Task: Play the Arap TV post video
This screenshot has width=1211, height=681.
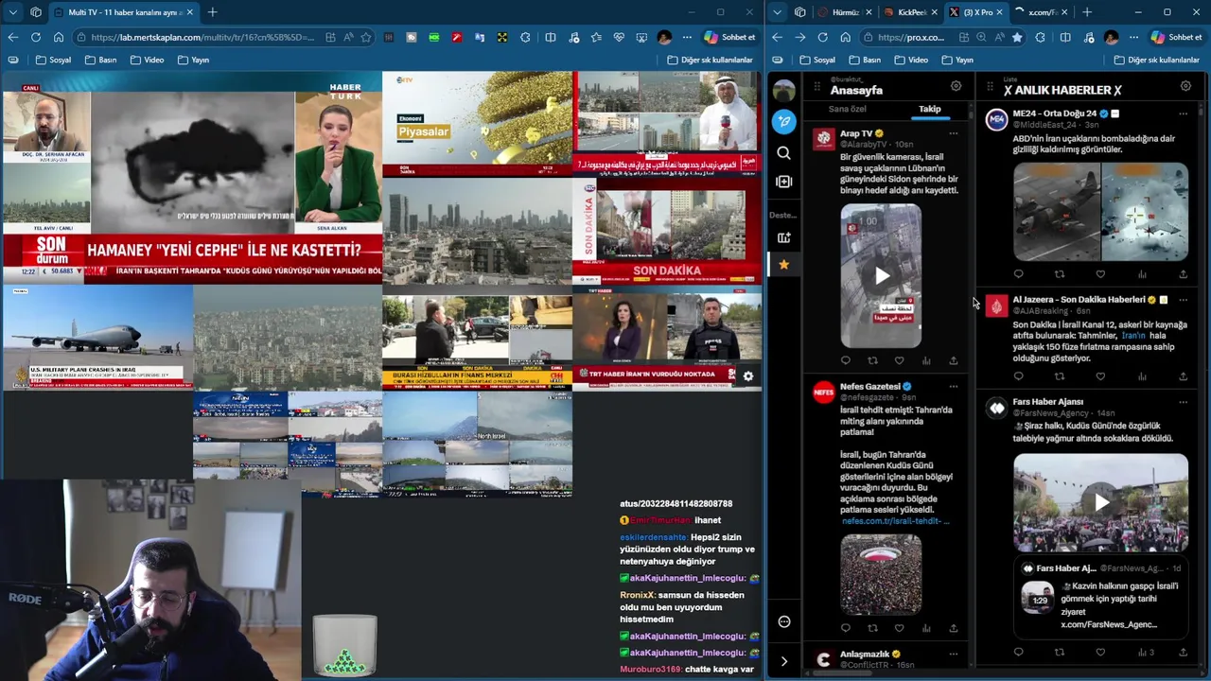Action: 881,276
